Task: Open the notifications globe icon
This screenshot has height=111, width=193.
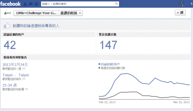Action: pos(36,4)
